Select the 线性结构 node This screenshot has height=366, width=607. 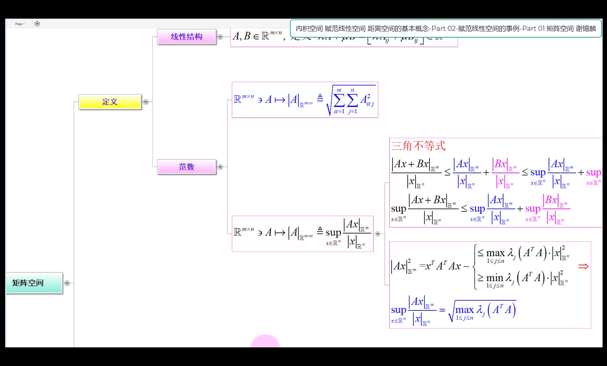point(186,37)
